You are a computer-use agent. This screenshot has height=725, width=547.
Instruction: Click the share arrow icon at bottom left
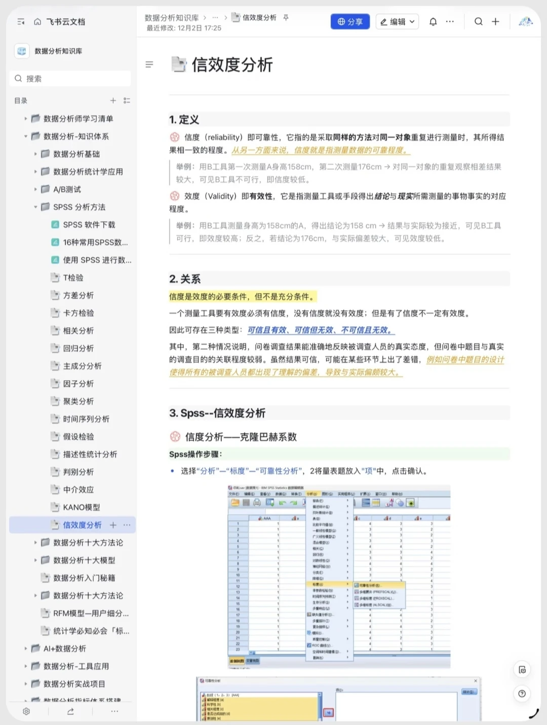pos(70,711)
